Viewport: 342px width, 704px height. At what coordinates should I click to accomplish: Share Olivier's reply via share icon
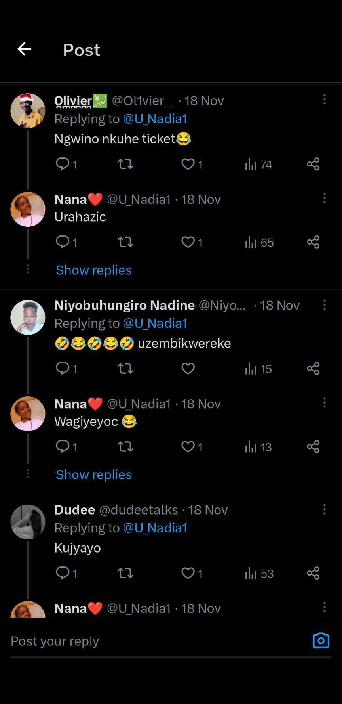point(313,164)
